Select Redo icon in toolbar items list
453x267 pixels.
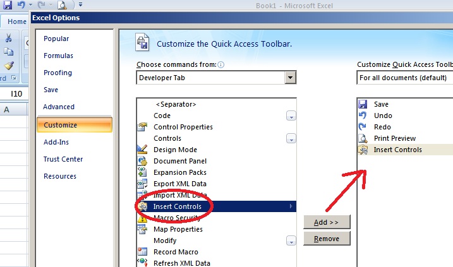[x=363, y=127]
